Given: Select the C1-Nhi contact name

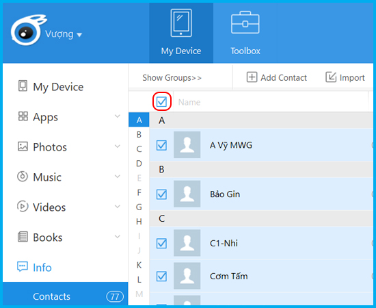Looking at the screenshot, I should tap(224, 243).
